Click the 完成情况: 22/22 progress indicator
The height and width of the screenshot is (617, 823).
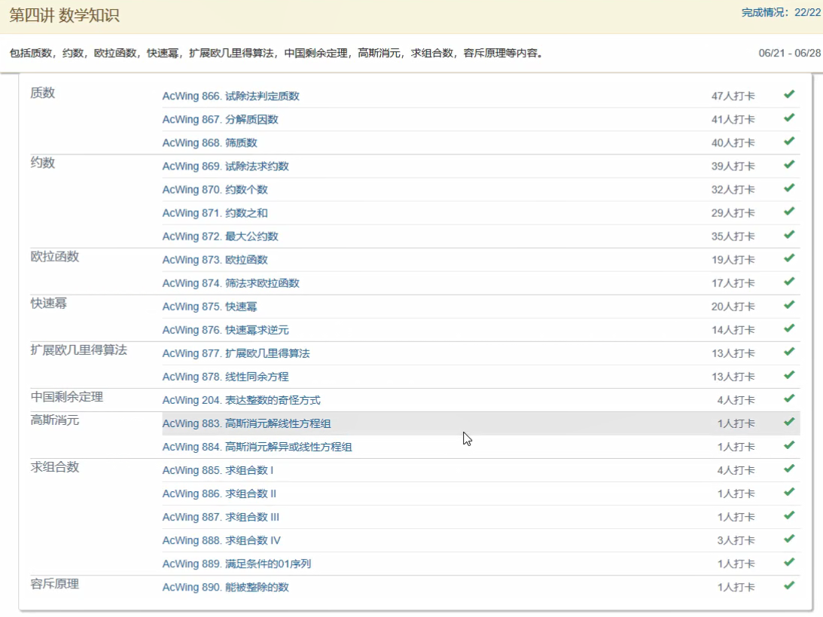781,13
